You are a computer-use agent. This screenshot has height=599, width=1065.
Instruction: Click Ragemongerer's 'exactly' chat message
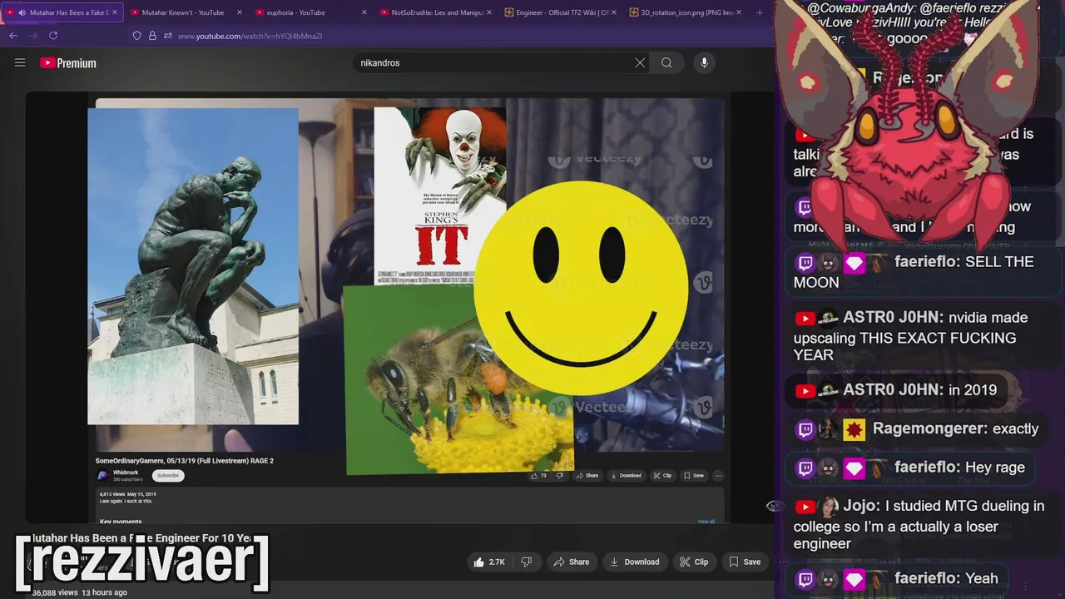tap(916, 429)
